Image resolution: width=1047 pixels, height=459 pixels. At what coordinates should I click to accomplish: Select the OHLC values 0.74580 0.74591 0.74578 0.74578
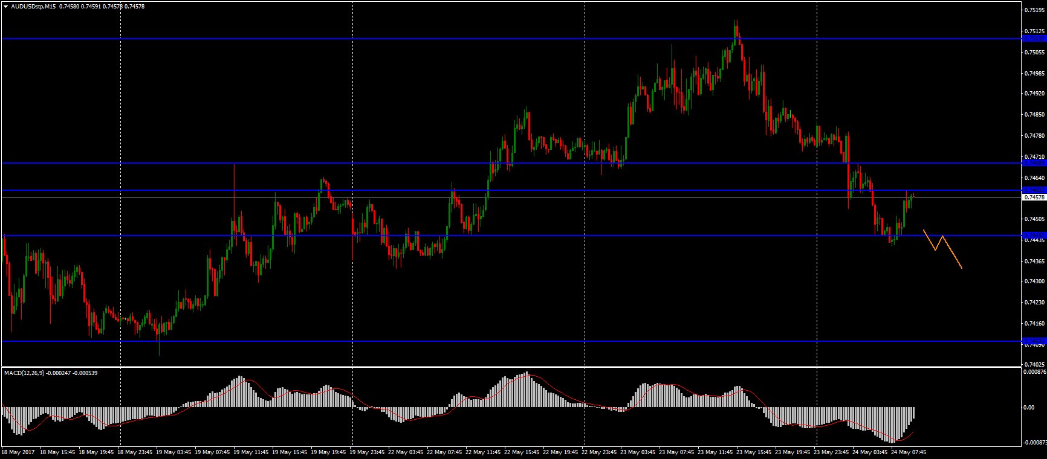click(x=102, y=6)
